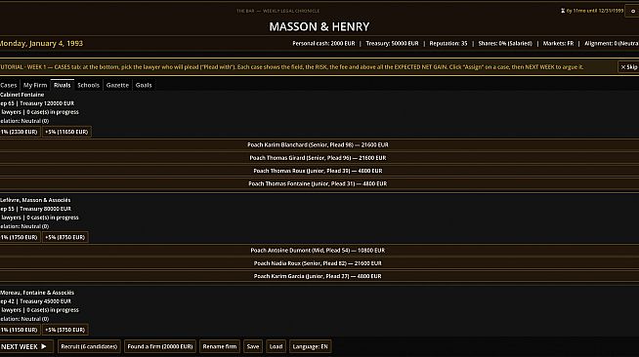This screenshot has width=639, height=357.
Task: Poach Karim Blanchard from Cabinet Fontaine
Action: click(x=319, y=144)
